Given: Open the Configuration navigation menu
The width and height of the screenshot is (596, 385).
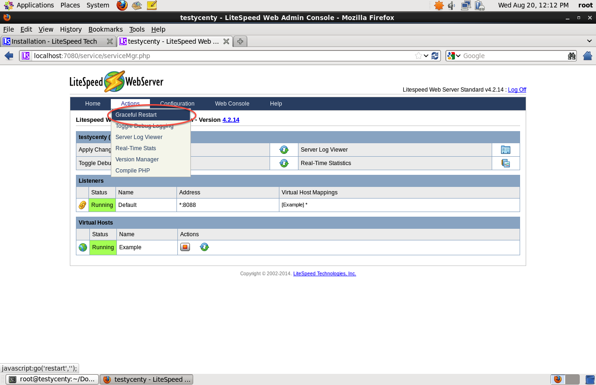Looking at the screenshot, I should click(x=177, y=104).
